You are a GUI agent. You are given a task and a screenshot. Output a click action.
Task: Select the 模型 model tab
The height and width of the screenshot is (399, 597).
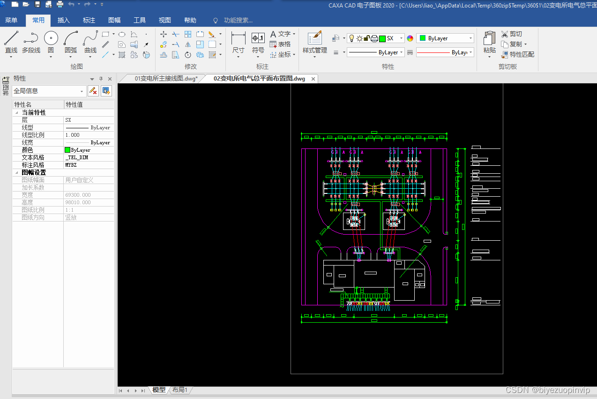(159, 390)
